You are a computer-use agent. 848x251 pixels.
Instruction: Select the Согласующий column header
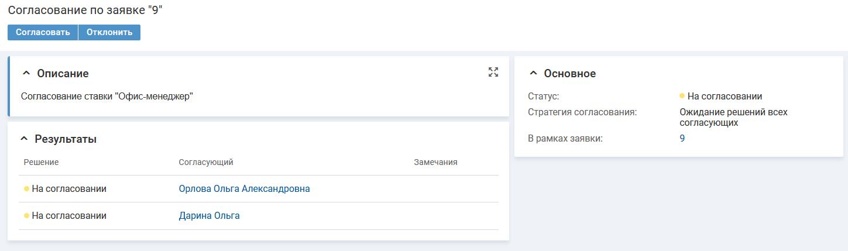coord(206,162)
